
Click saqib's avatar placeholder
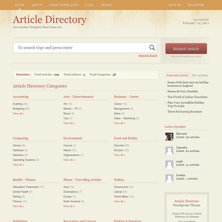point(169,164)
